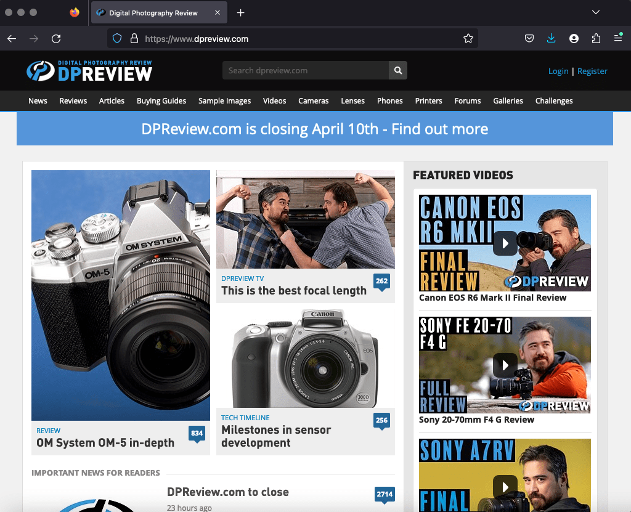Open the Buying Guides menu
The image size is (631, 512).
161,100
